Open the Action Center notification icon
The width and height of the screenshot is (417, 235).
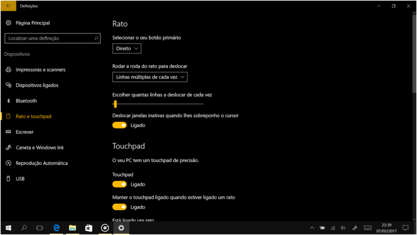(405, 228)
